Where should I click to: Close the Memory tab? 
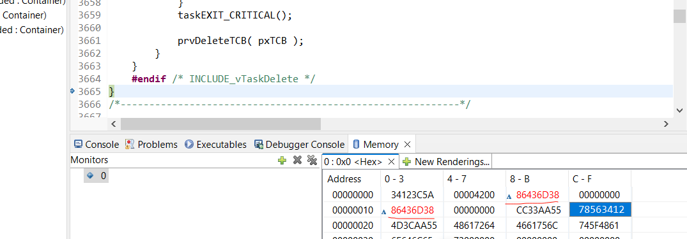tap(407, 144)
